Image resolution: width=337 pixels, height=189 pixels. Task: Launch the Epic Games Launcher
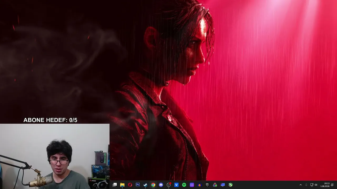click(x=207, y=185)
